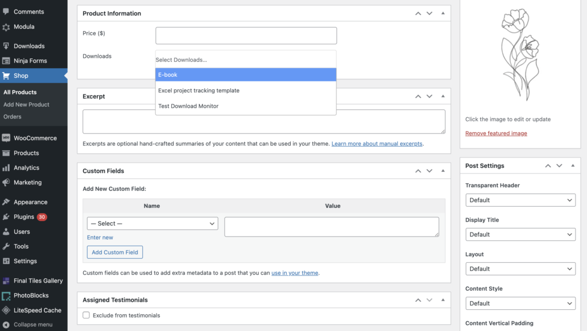Select E-book from downloads list
The height and width of the screenshot is (331, 587).
(245, 74)
